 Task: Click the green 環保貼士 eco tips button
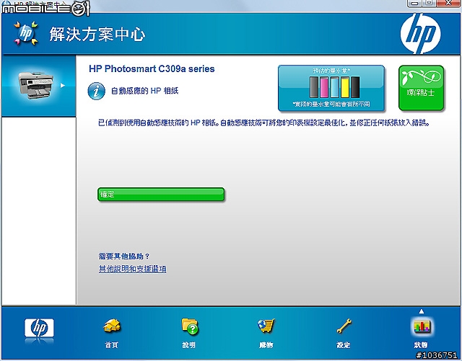[421, 88]
